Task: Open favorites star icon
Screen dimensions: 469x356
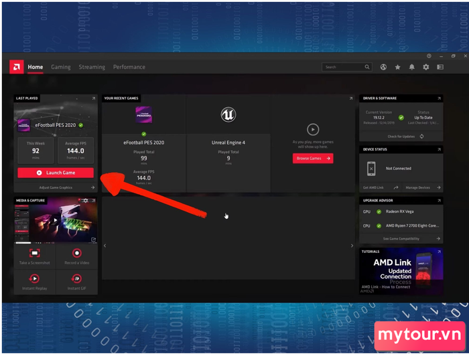Action: pyautogui.click(x=397, y=67)
